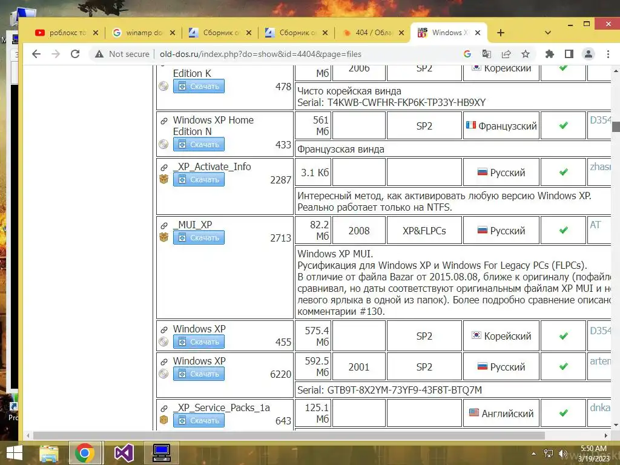Toggle the browser side panel
This screenshot has width=620, height=465.
coord(569,54)
